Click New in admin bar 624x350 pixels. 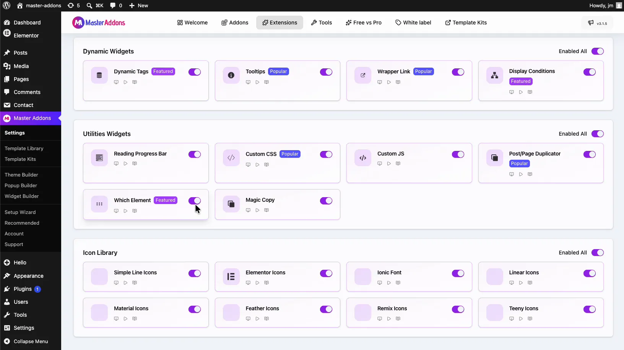(x=138, y=5)
